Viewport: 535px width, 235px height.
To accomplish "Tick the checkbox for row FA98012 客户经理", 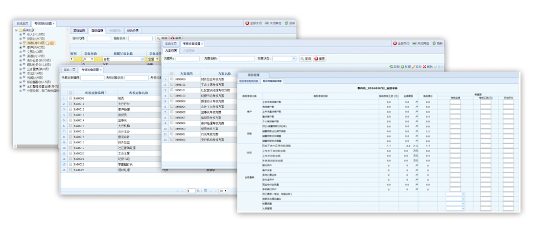I will (x=70, y=109).
